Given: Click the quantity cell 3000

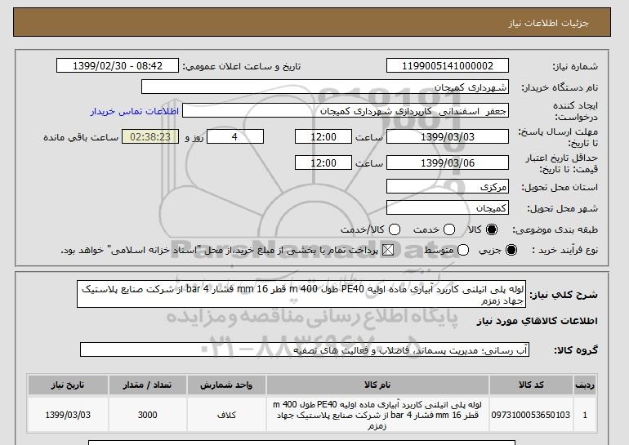Looking at the screenshot, I should tap(147, 415).
